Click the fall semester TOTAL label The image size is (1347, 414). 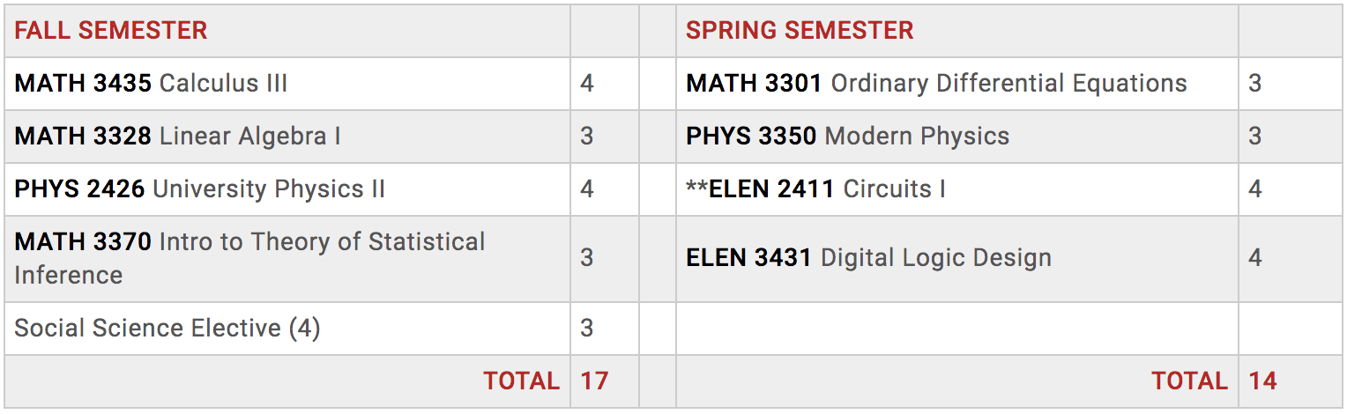(x=521, y=381)
